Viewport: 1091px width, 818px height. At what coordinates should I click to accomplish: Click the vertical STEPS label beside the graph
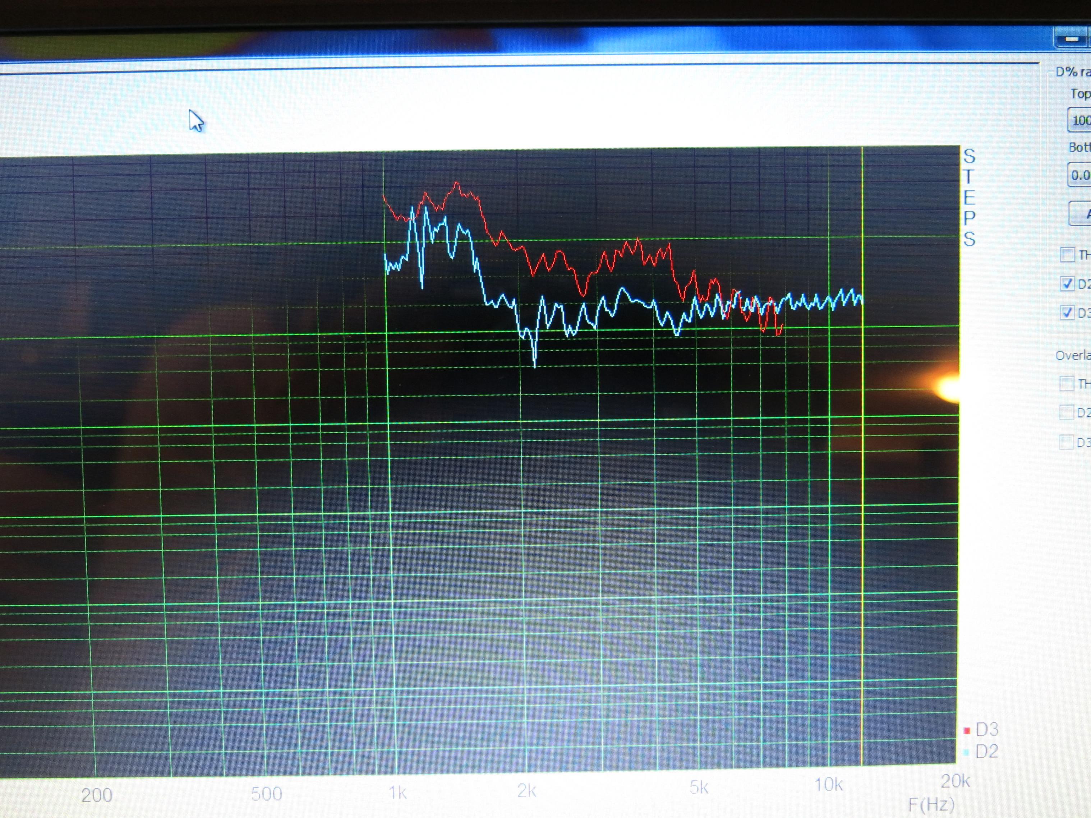tap(969, 197)
